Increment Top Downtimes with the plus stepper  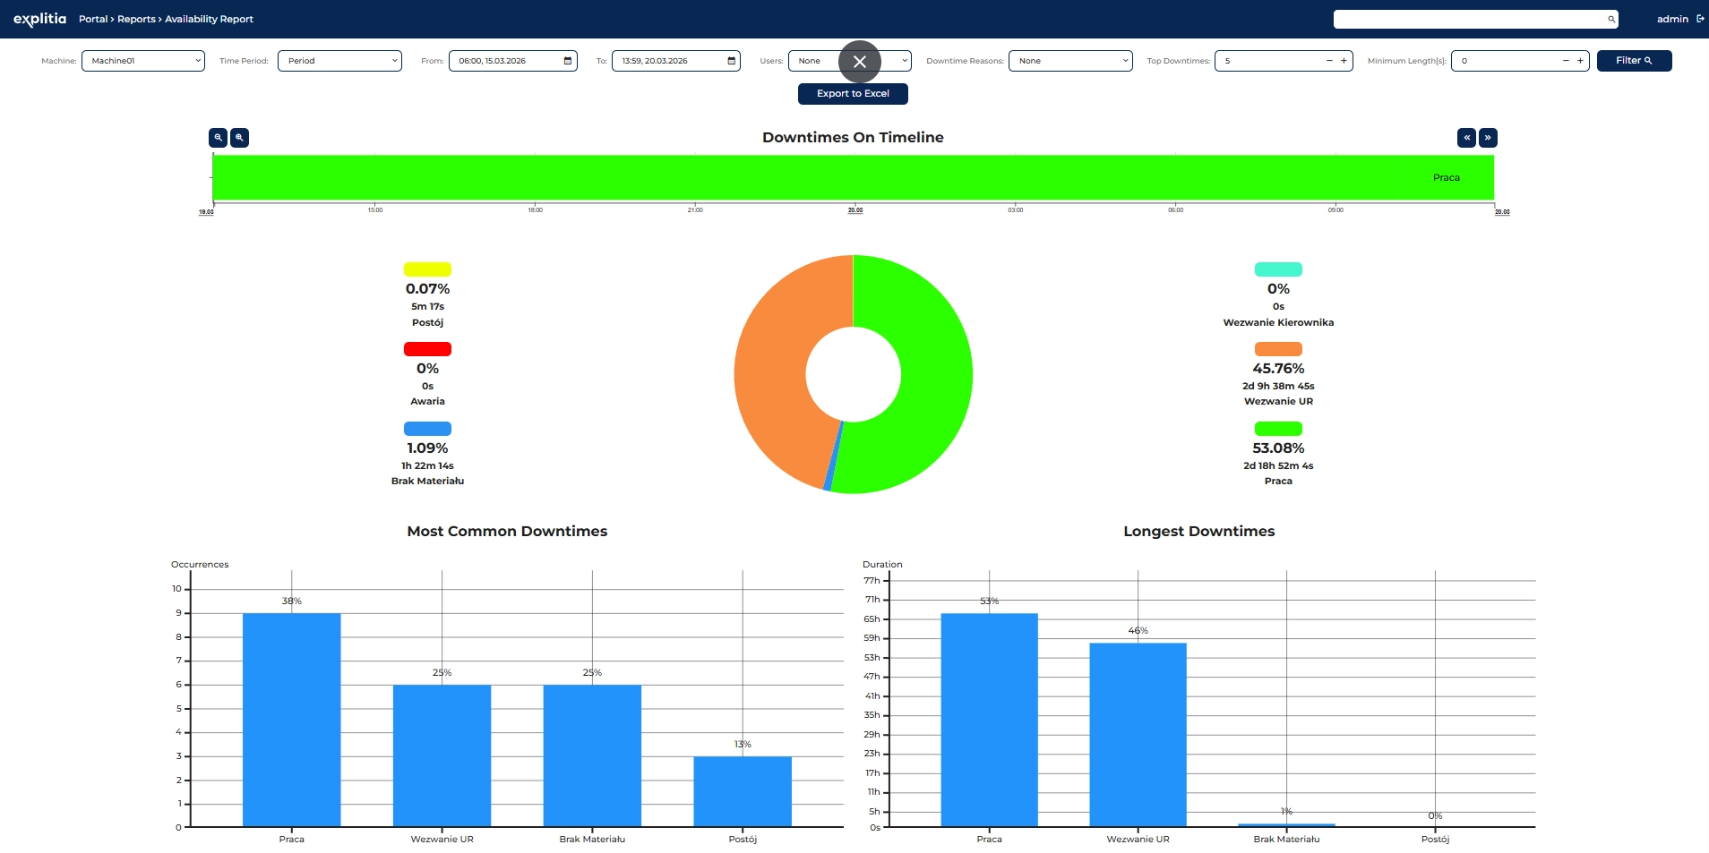click(1343, 61)
